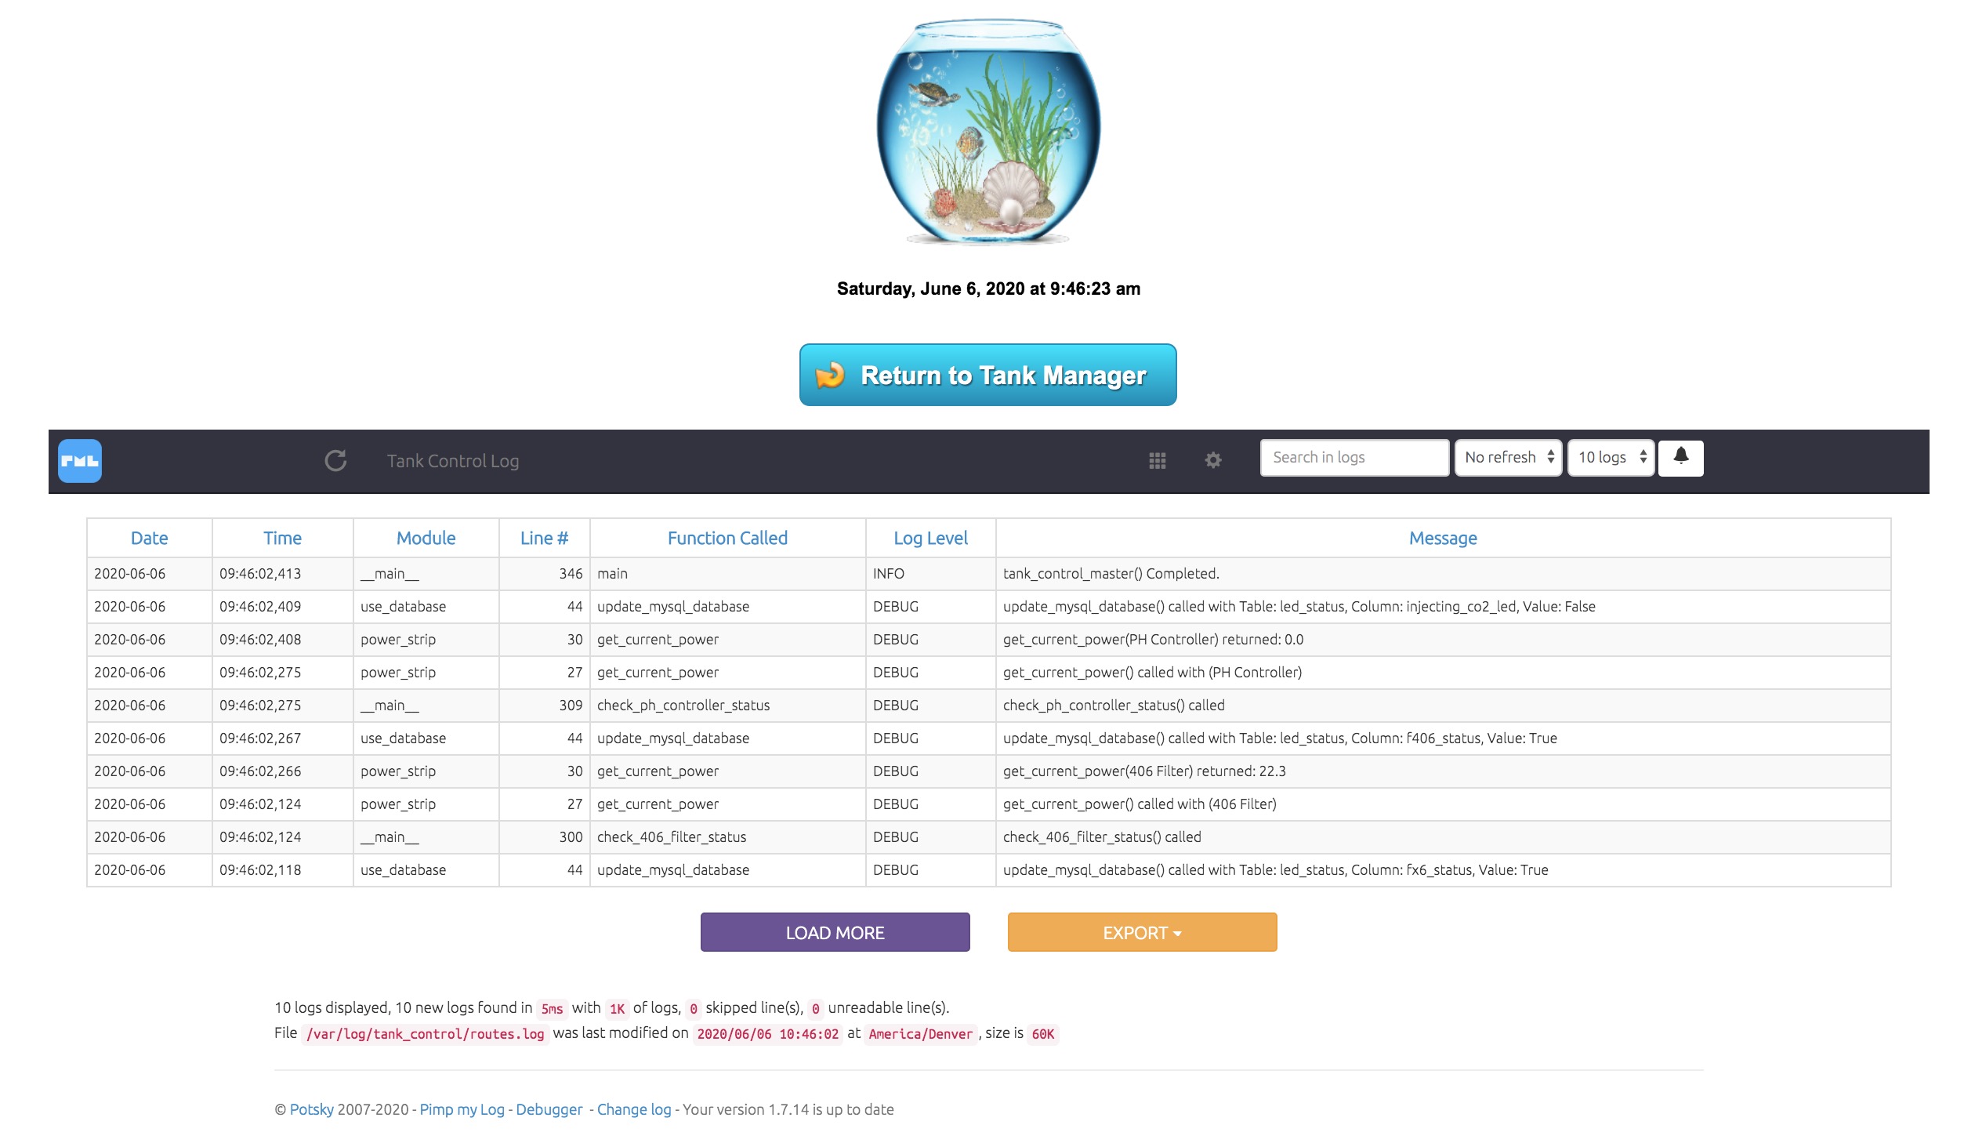Click the Message column header
Image resolution: width=1975 pixels, height=1143 pixels.
(1443, 538)
